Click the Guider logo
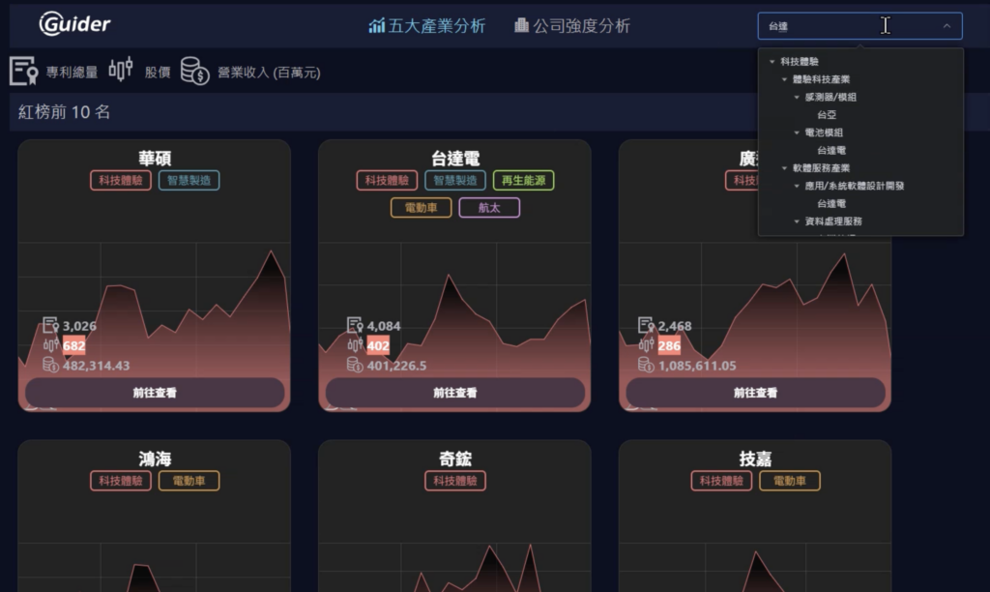This screenshot has height=592, width=990. 74,24
